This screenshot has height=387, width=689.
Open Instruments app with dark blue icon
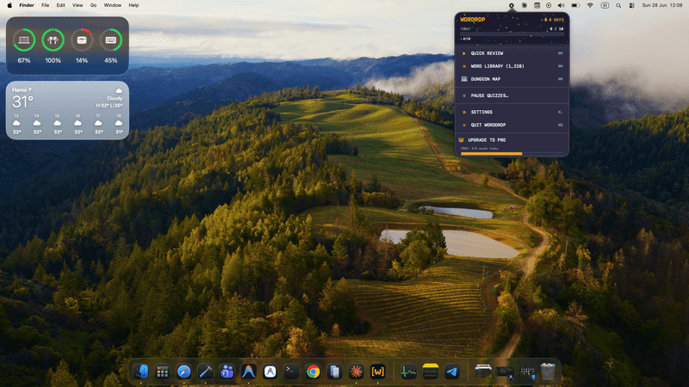point(249,372)
